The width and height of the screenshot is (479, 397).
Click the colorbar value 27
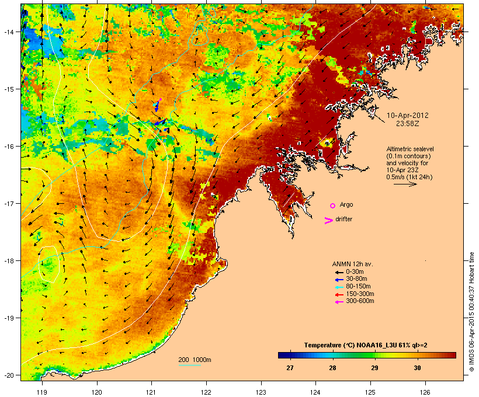click(290, 368)
